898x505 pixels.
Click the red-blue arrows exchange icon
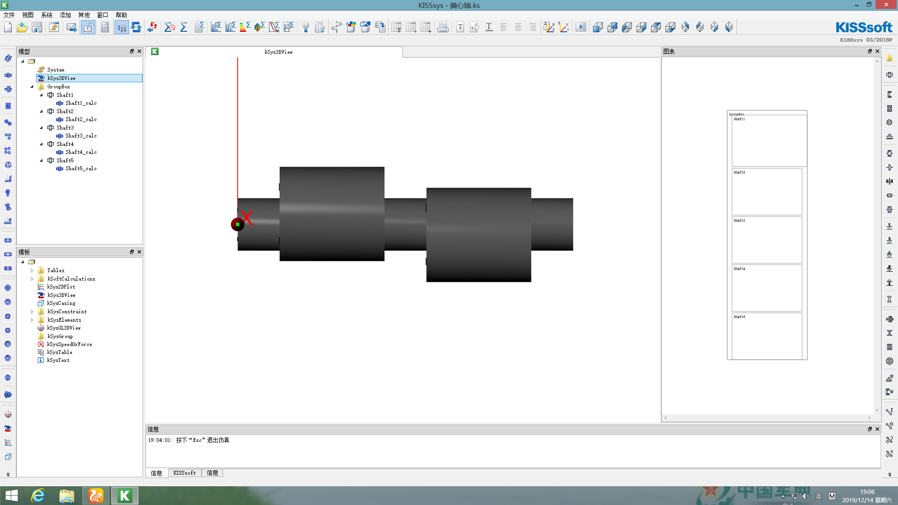[152, 27]
